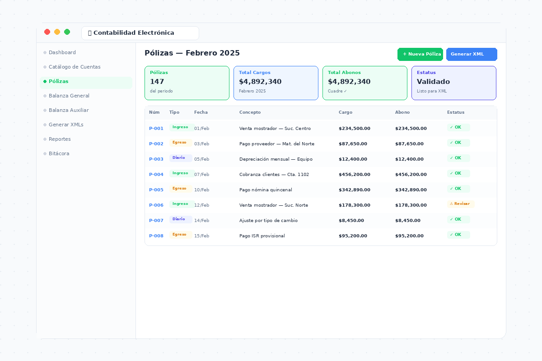Click the Concepto column header
Image resolution: width=542 pixels, height=361 pixels.
[x=250, y=112]
